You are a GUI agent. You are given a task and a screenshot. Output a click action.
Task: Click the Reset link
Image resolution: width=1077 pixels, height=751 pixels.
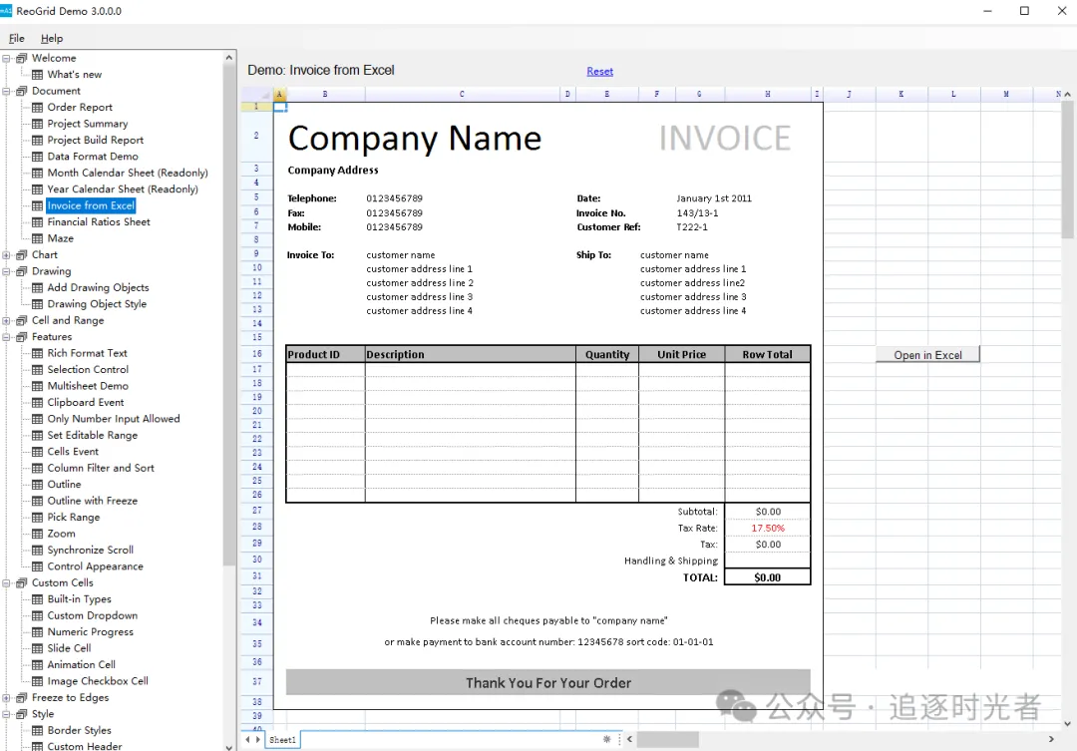(599, 72)
